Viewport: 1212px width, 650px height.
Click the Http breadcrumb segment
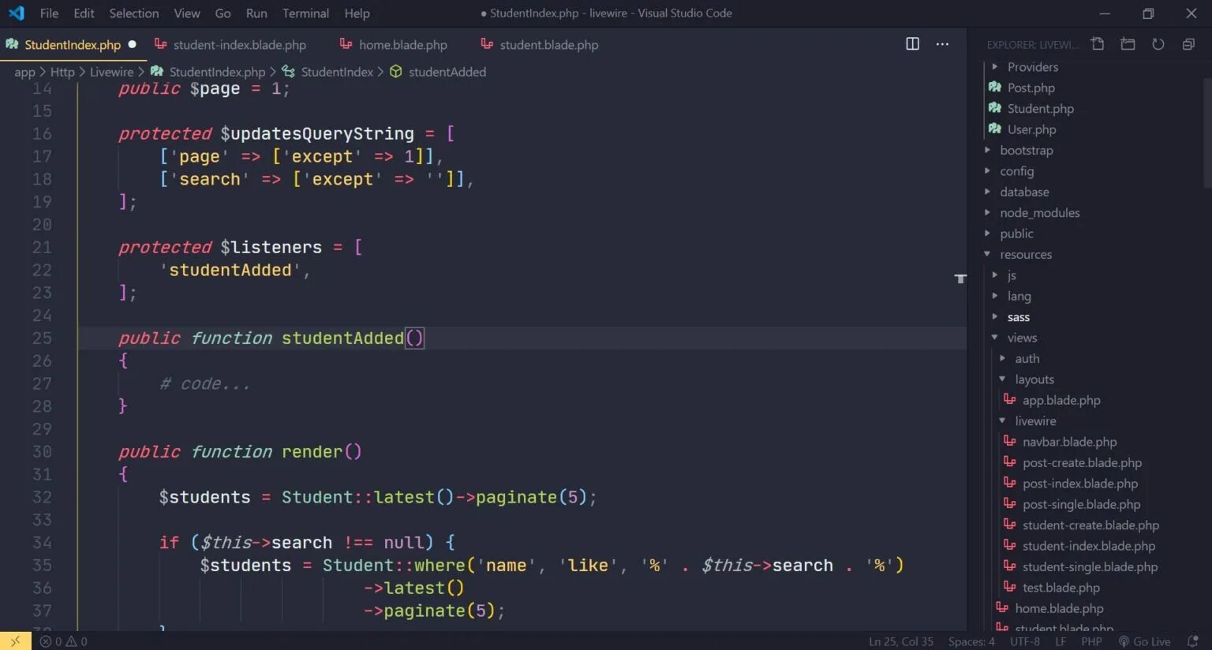point(62,72)
